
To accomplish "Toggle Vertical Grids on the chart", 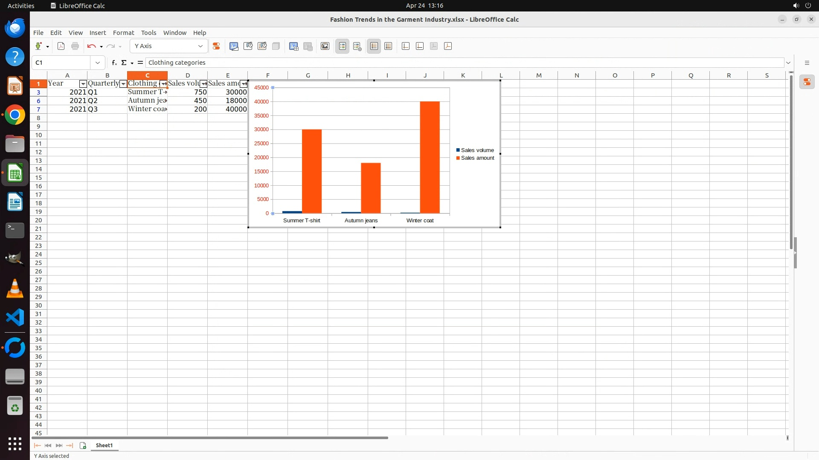I will pos(388,46).
